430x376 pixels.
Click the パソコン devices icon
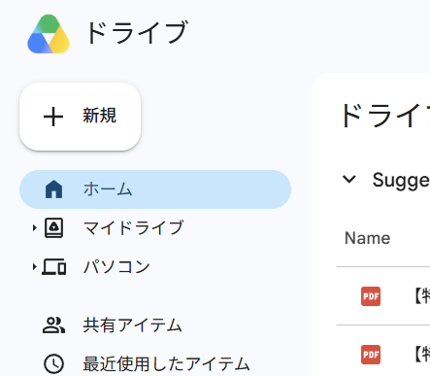(54, 267)
